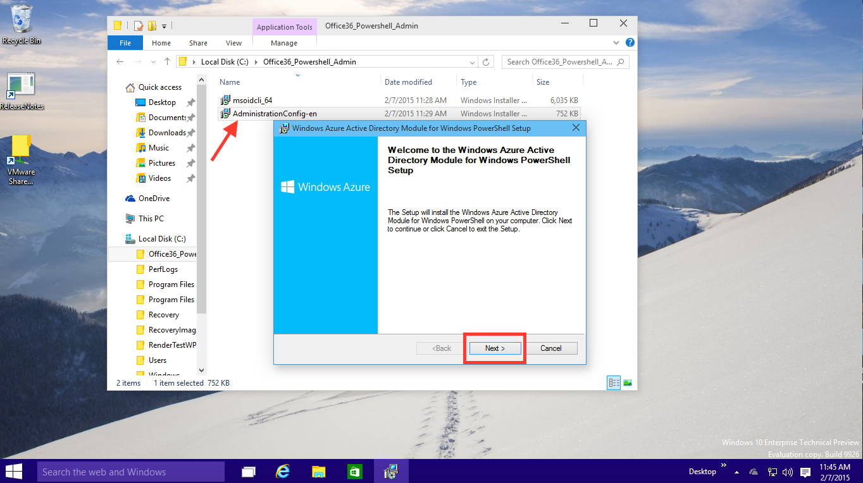The height and width of the screenshot is (483, 863).
Task: Open the PerfLogs folder in tree
Action: click(x=163, y=269)
